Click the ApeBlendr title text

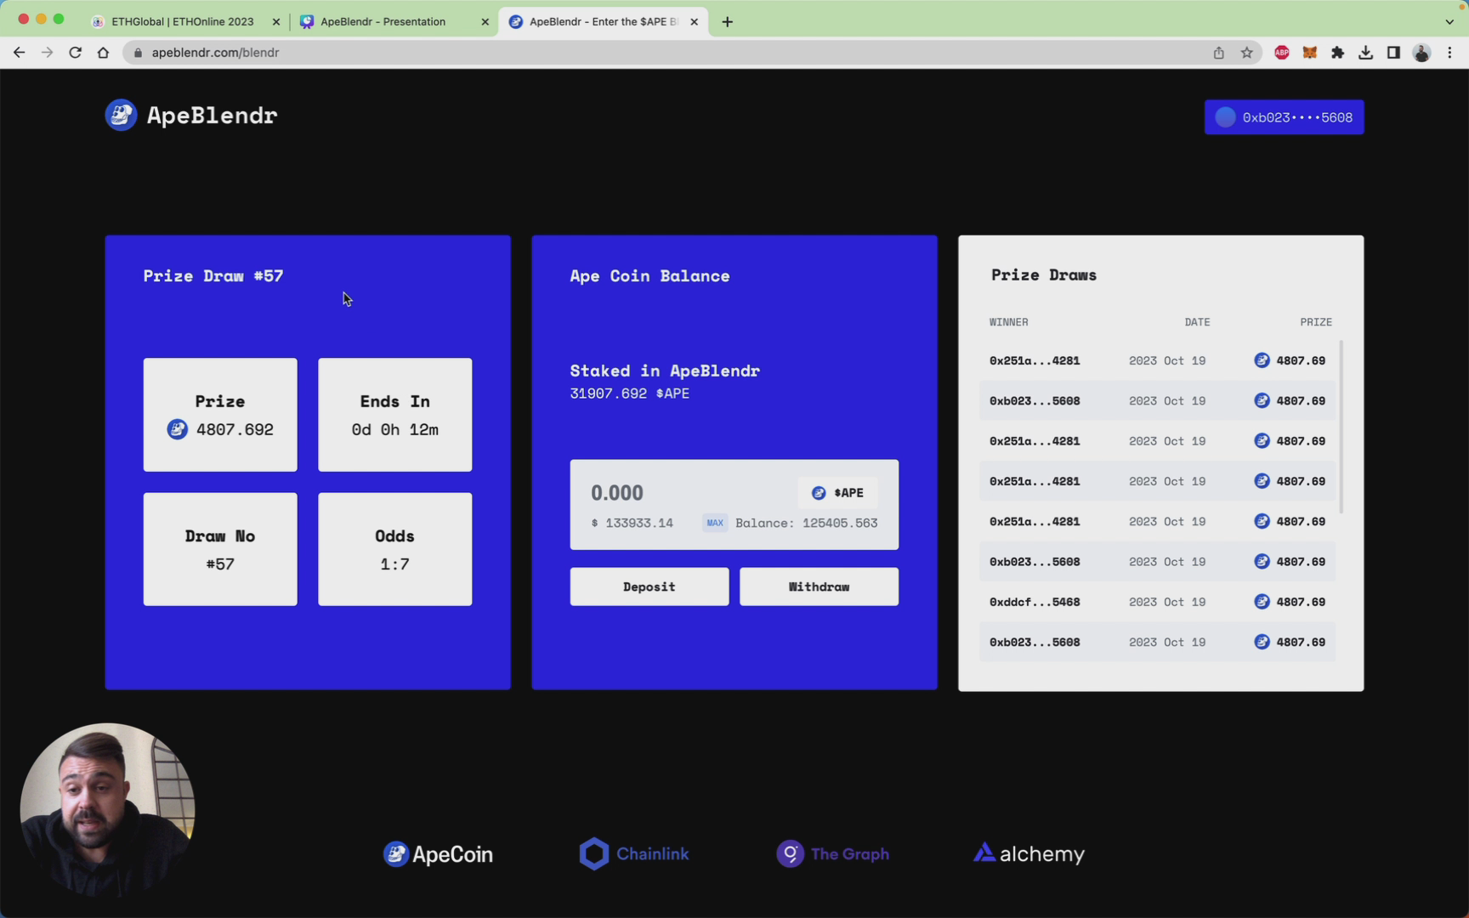pyautogui.click(x=212, y=116)
